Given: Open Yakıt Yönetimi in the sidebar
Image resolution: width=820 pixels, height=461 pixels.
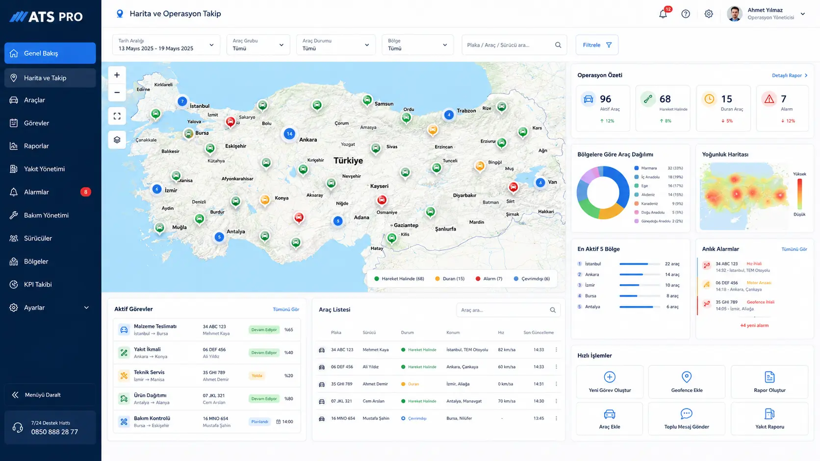Looking at the screenshot, I should click(x=50, y=169).
